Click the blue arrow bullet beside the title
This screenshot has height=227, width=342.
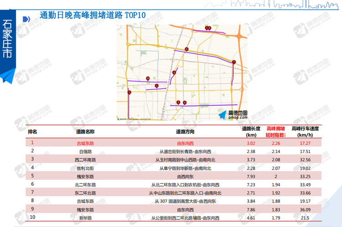point(26,19)
